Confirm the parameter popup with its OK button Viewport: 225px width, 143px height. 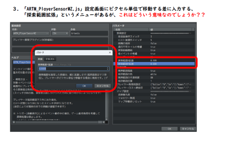[84, 86]
